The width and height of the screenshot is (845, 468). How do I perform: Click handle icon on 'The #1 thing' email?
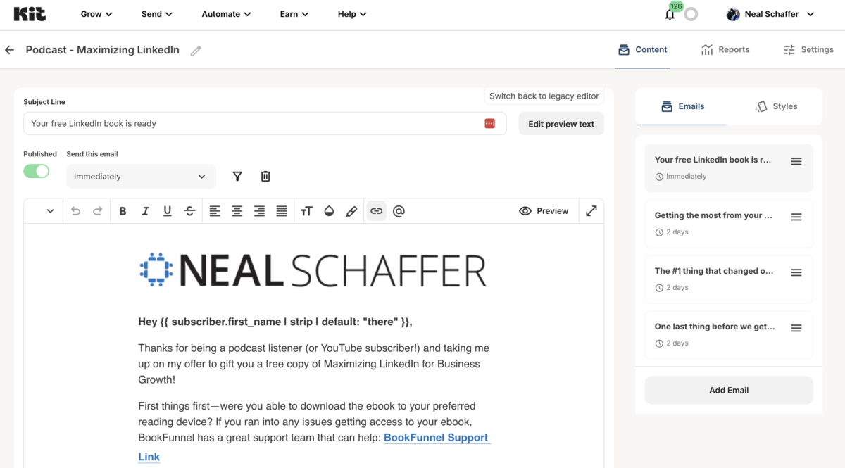pyautogui.click(x=796, y=272)
